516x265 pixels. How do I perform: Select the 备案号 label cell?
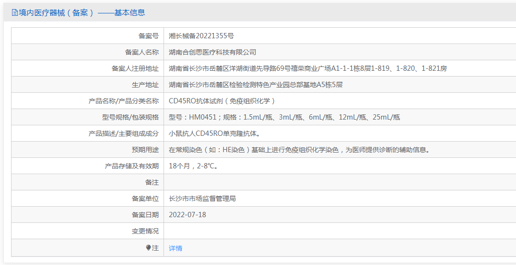[88, 36]
